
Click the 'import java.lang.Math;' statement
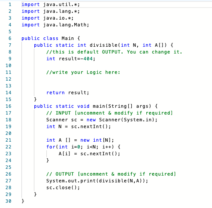[55, 25]
